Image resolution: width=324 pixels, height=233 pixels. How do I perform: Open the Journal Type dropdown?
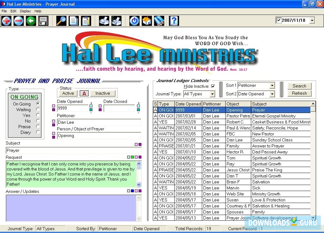tap(212, 94)
